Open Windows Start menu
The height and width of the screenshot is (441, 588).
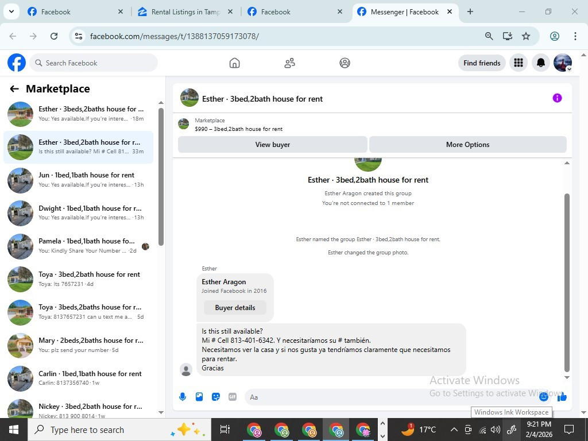[x=14, y=430]
